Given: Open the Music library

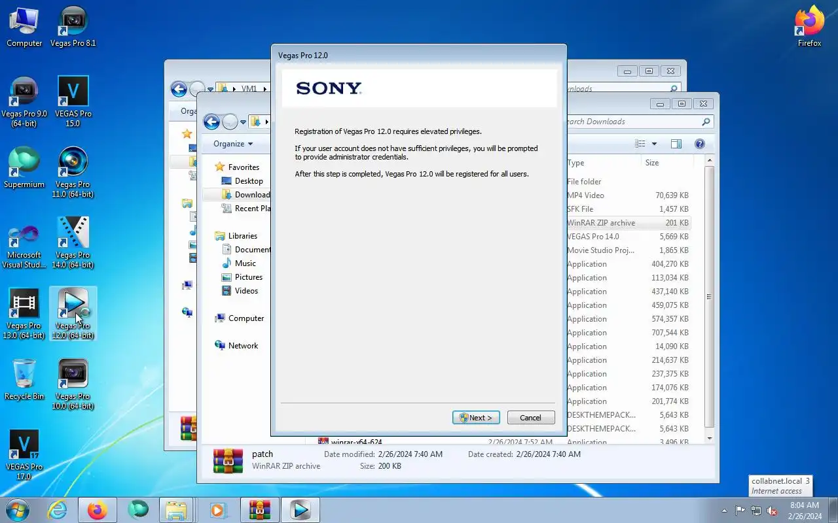Looking at the screenshot, I should [239, 263].
